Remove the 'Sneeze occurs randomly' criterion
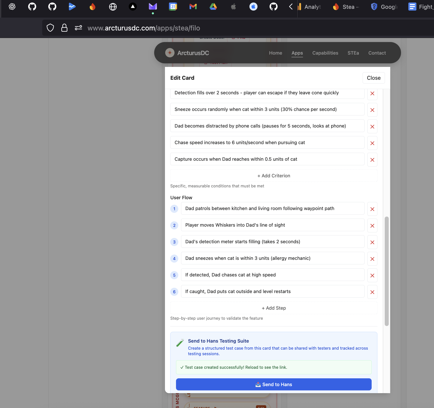 click(372, 110)
